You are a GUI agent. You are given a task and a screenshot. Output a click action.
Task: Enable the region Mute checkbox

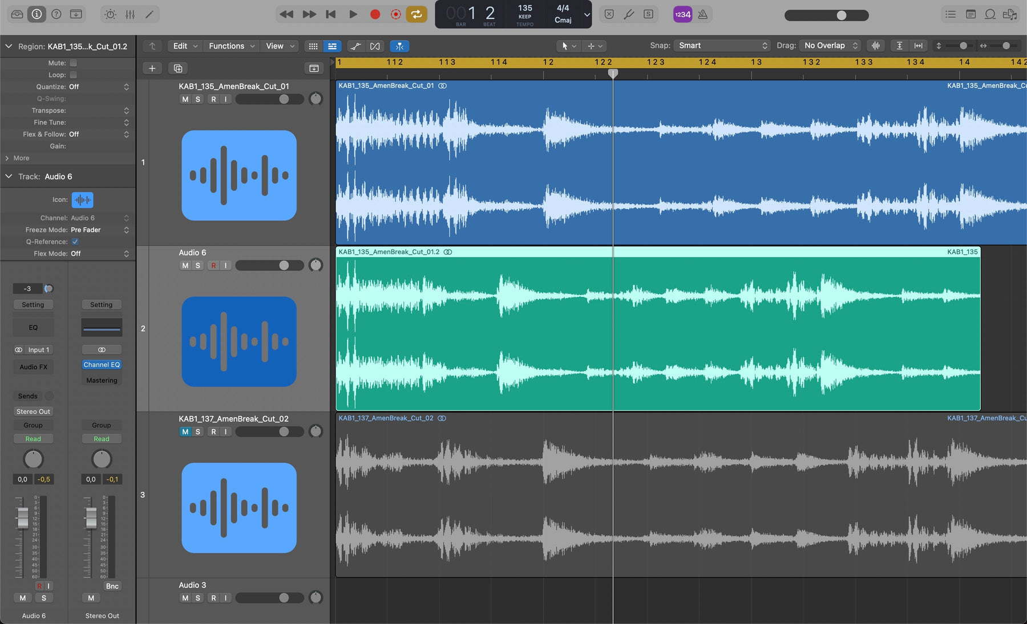coord(73,63)
